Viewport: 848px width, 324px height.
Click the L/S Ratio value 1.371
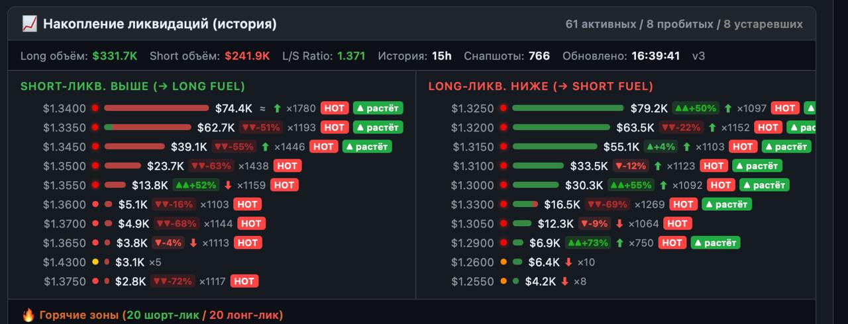click(x=351, y=56)
